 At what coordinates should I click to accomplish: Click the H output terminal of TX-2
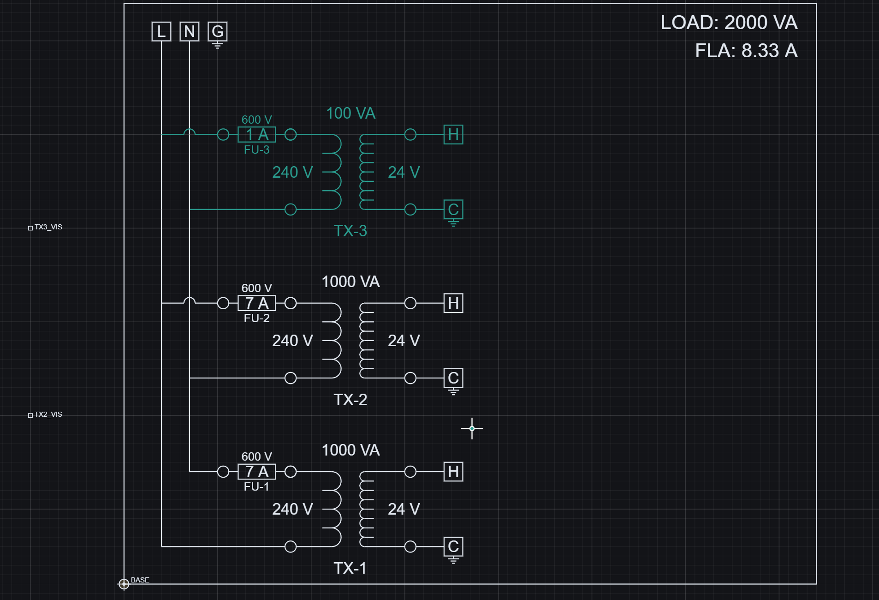pyautogui.click(x=453, y=303)
